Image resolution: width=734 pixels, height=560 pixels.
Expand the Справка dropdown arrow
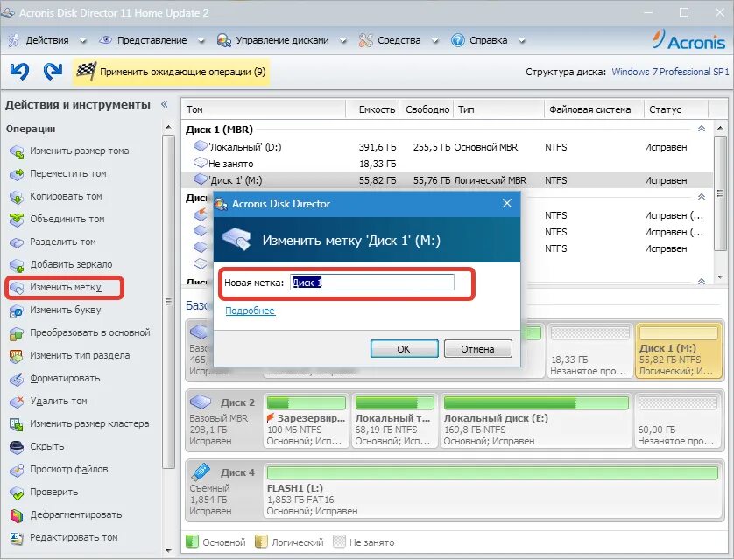click(x=521, y=41)
